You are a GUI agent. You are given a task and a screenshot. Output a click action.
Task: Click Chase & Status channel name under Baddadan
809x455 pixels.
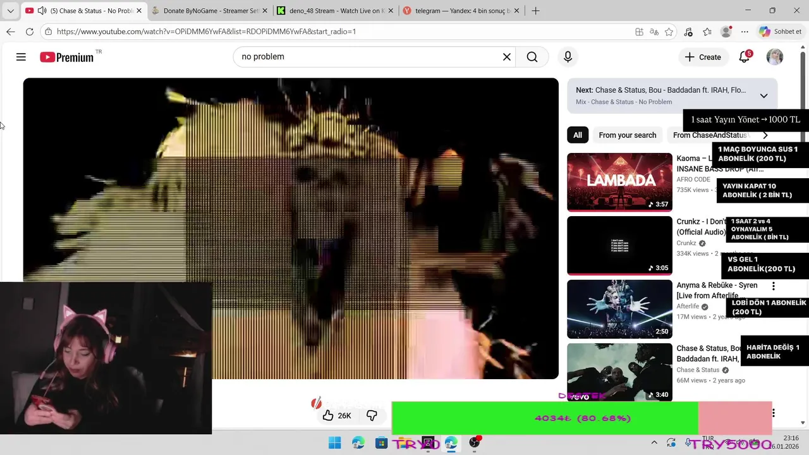pos(698,370)
